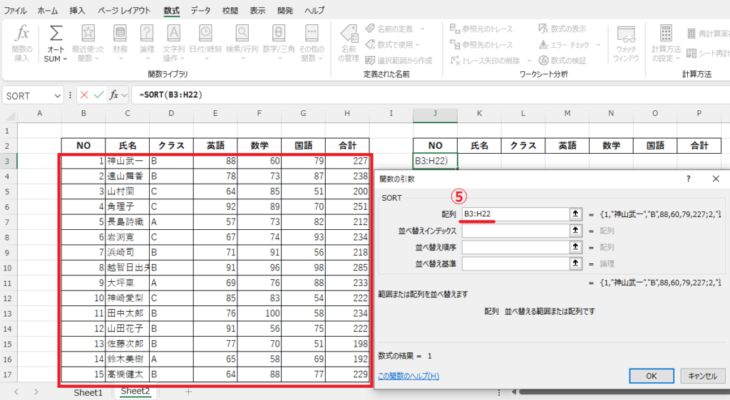Click Trace Dependents (参照先のトレース)
The height and width of the screenshot is (400, 730).
(x=481, y=45)
